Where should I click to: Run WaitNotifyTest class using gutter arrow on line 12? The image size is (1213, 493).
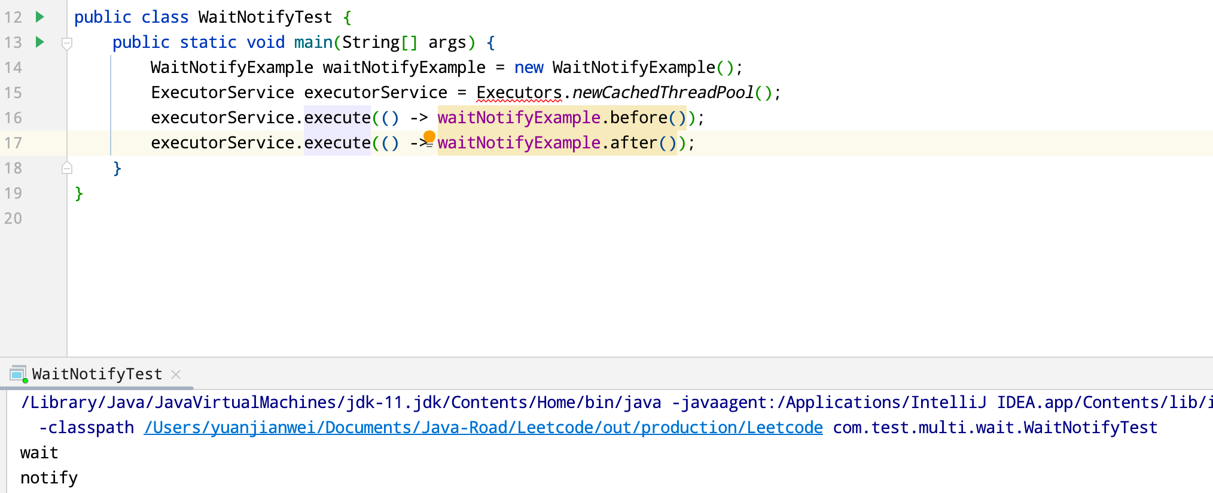(40, 17)
